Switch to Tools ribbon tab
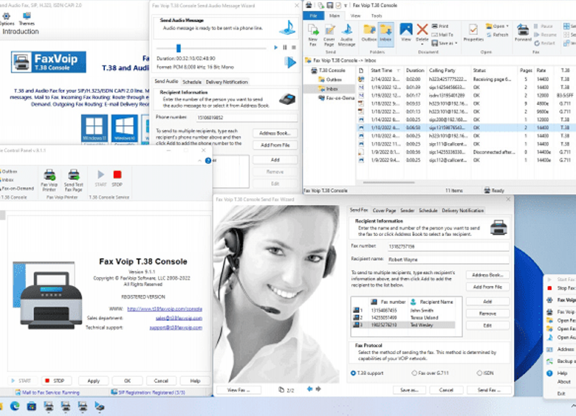This screenshot has height=416, width=576. pos(377,15)
